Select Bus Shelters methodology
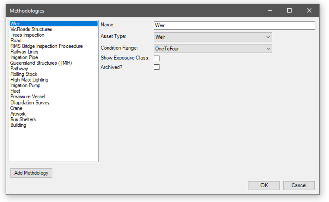Screen dimensions: 329x202 (x=23, y=120)
